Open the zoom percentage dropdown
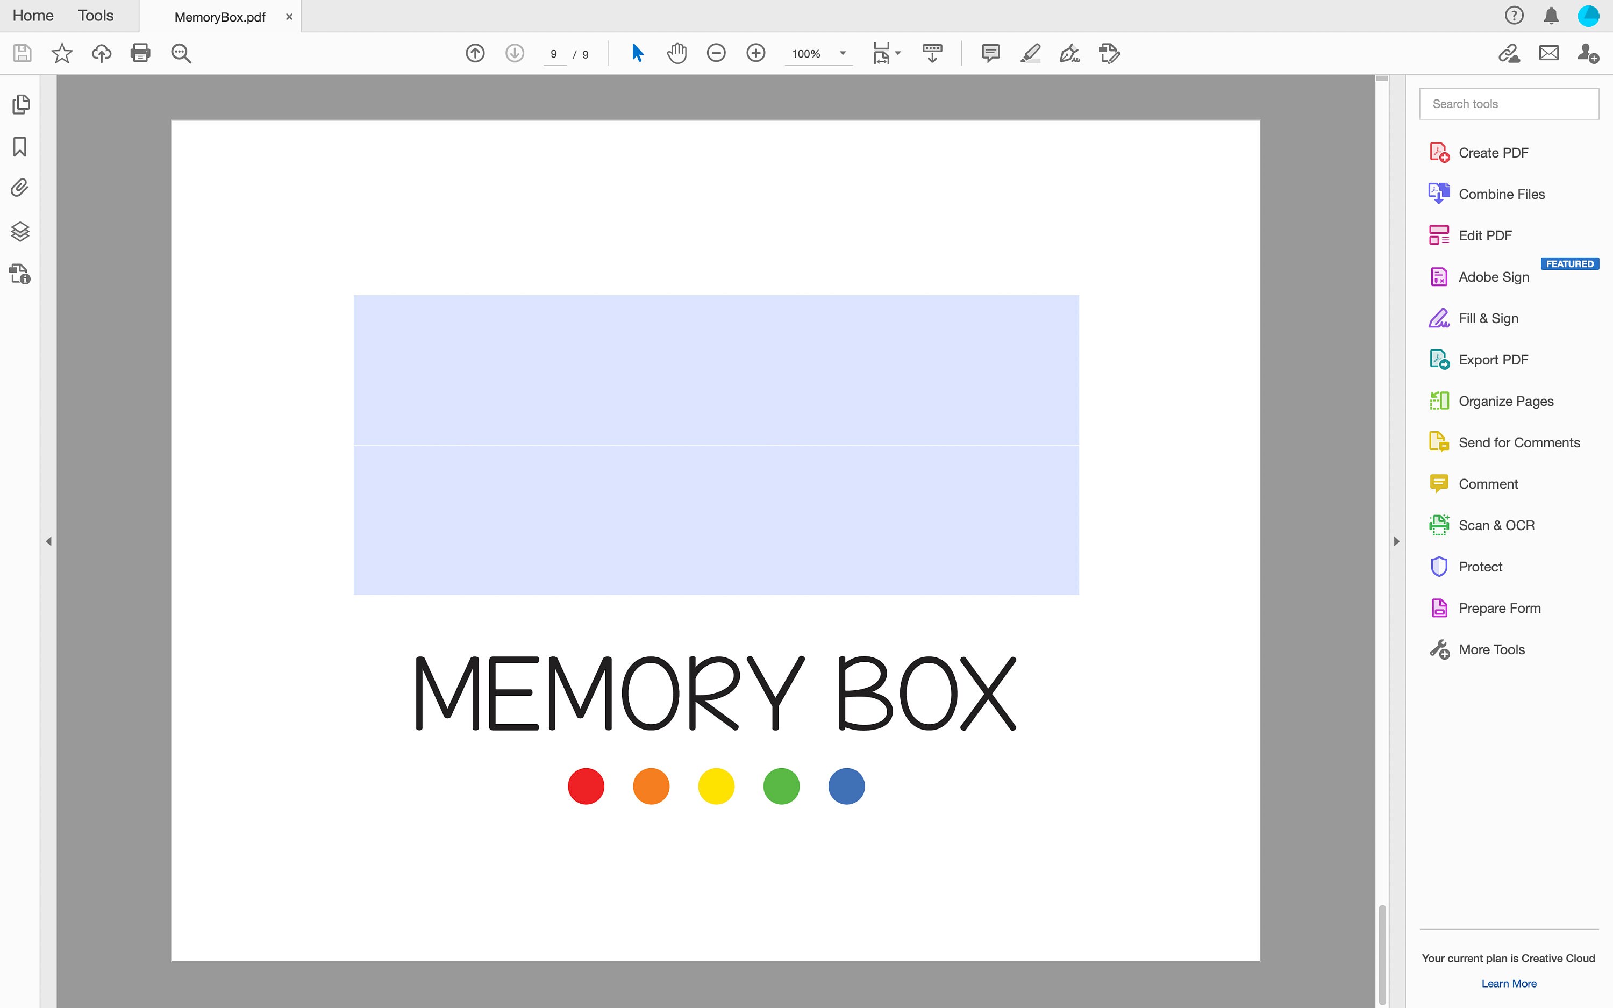 coord(843,53)
